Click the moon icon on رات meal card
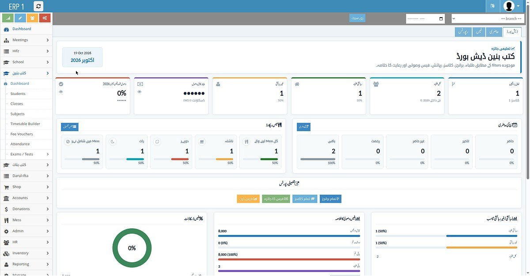The image size is (530, 276). 112,141
